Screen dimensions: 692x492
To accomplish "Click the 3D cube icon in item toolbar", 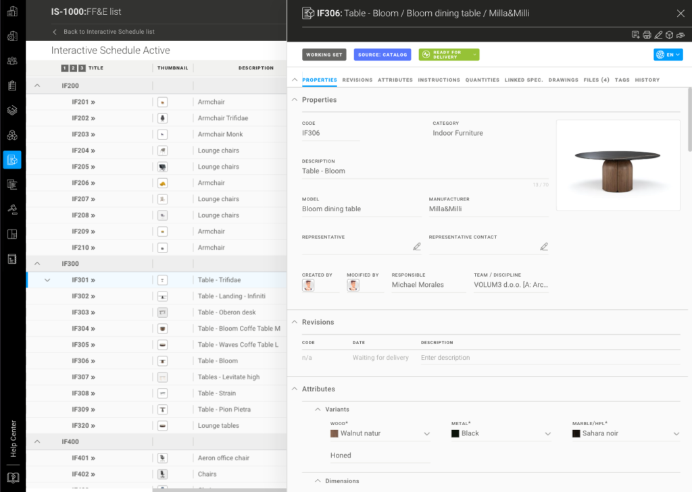I will 669,35.
